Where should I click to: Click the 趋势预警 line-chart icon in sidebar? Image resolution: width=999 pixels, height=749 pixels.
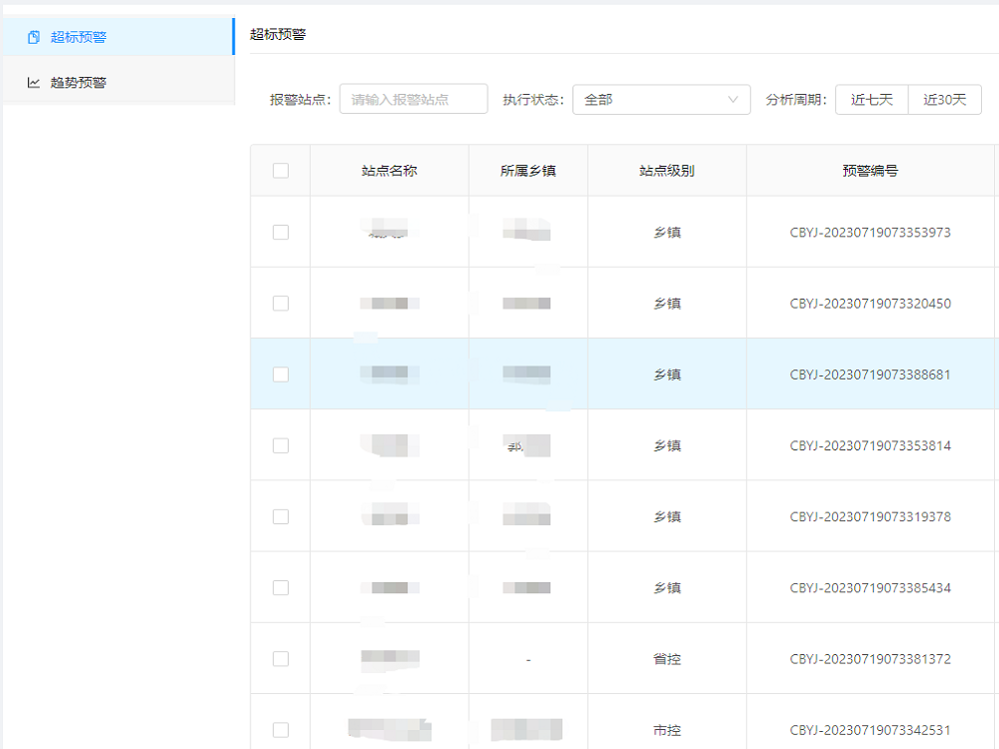(x=34, y=83)
